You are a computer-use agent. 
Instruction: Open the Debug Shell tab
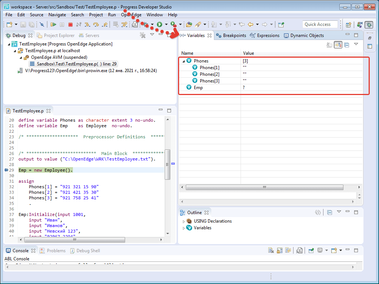tap(85, 251)
